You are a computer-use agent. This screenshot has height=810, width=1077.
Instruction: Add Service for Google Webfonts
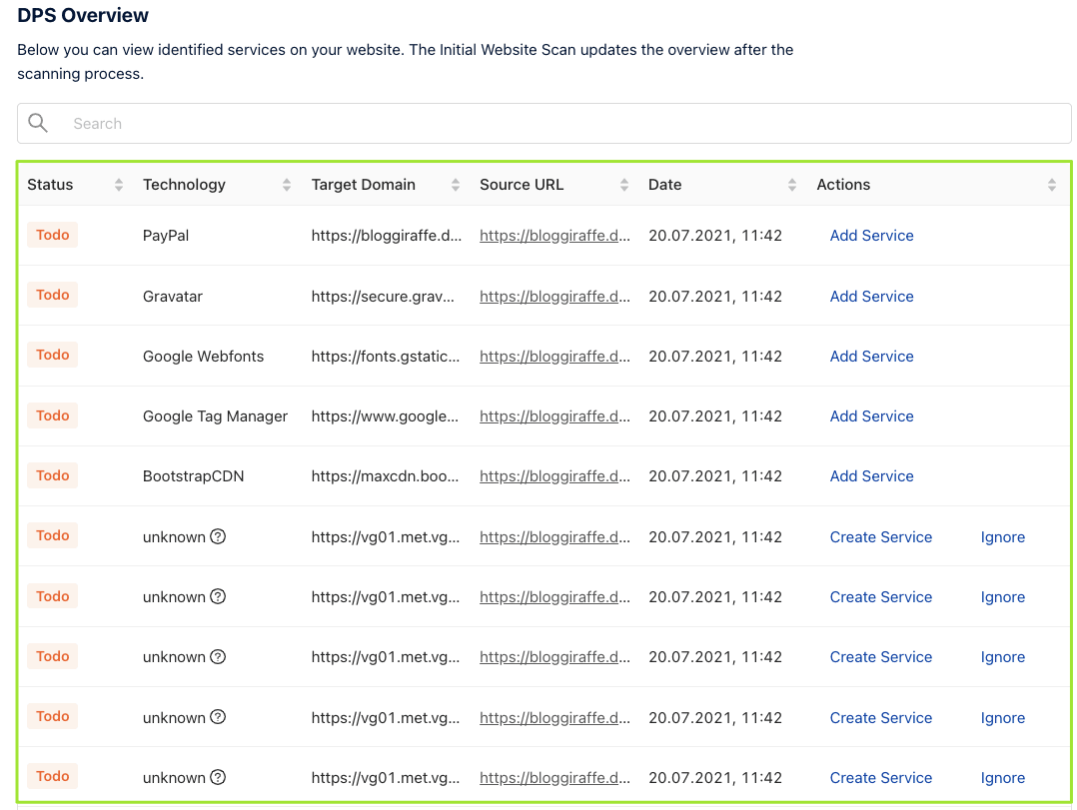[871, 357]
